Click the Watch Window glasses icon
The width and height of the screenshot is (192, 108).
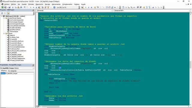click(x=112, y=7)
